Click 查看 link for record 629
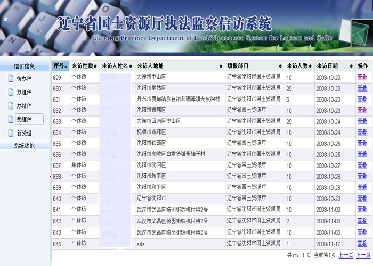 (362, 77)
